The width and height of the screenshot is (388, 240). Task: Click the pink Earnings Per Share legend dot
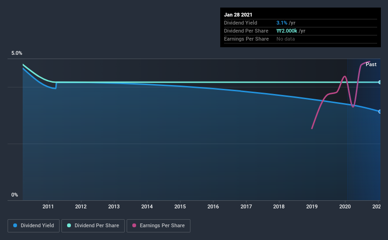point(134,225)
